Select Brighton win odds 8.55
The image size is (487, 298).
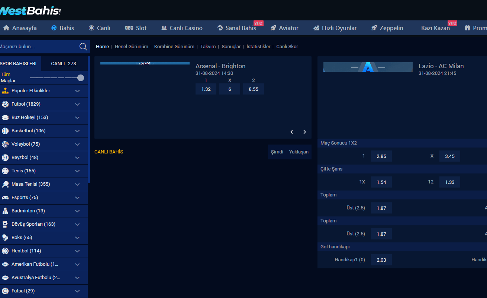(254, 89)
